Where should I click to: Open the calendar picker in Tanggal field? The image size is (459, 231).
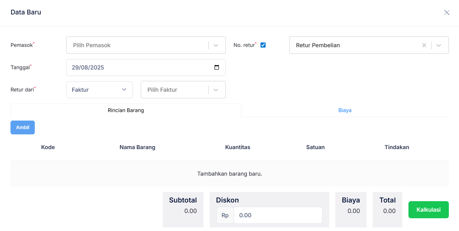[x=217, y=67]
